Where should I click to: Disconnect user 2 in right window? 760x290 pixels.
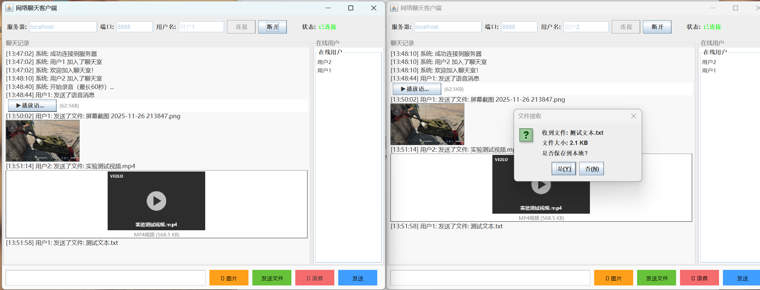coord(657,27)
